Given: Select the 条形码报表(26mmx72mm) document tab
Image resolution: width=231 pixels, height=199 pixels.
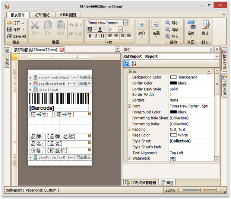Looking at the screenshot, I should [x=35, y=50].
